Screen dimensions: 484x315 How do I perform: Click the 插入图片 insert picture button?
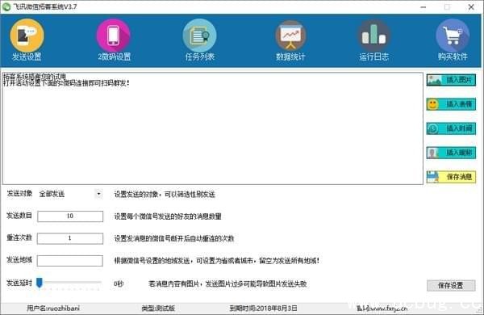coord(451,80)
